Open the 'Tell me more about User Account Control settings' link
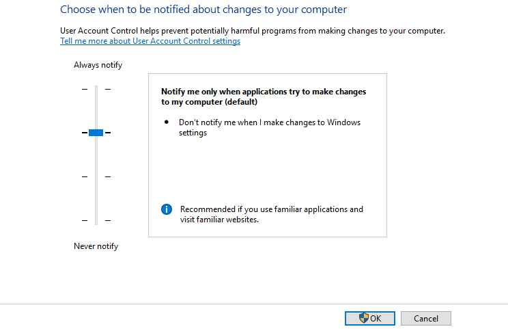Screen dimensions: 508x329 (x=150, y=41)
